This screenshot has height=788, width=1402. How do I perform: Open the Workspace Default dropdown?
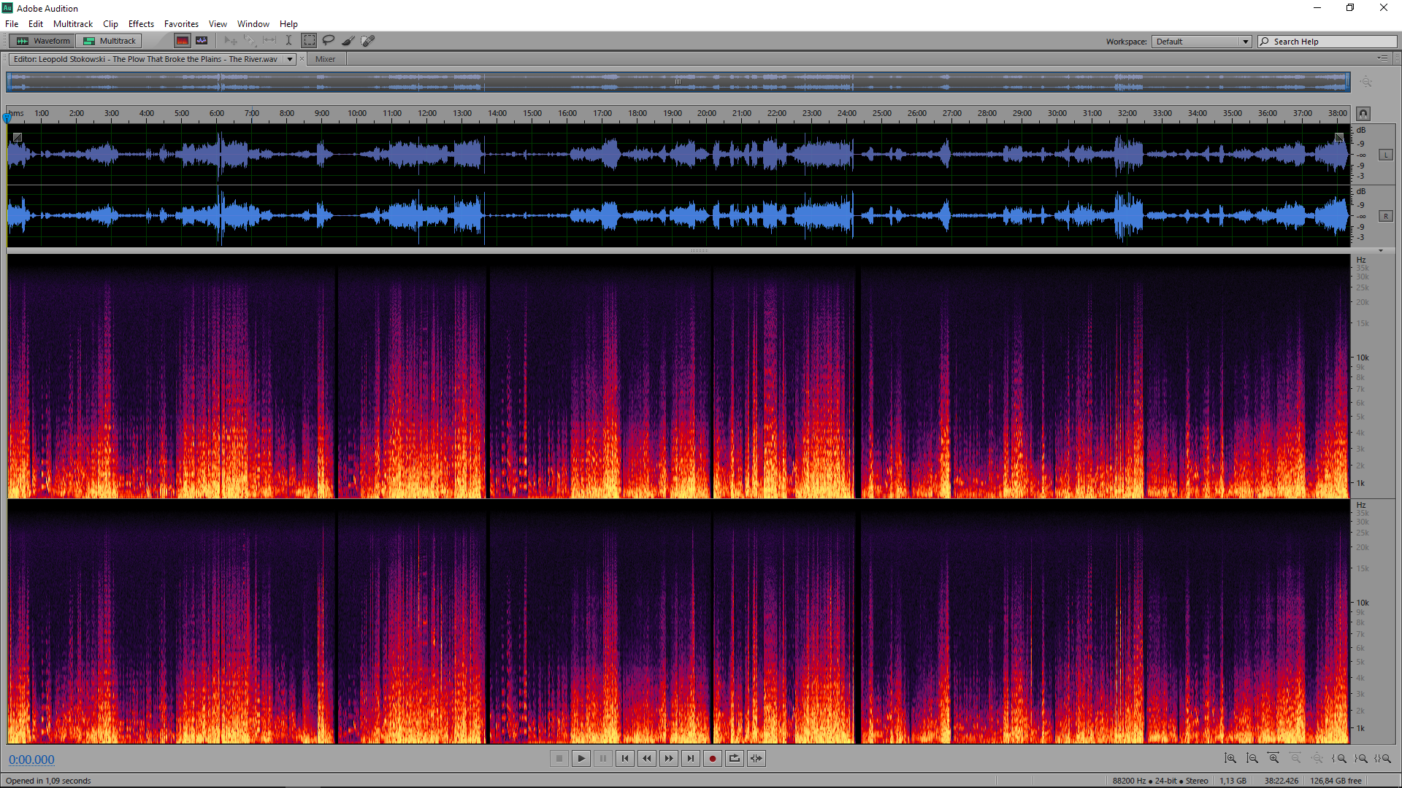point(1202,42)
